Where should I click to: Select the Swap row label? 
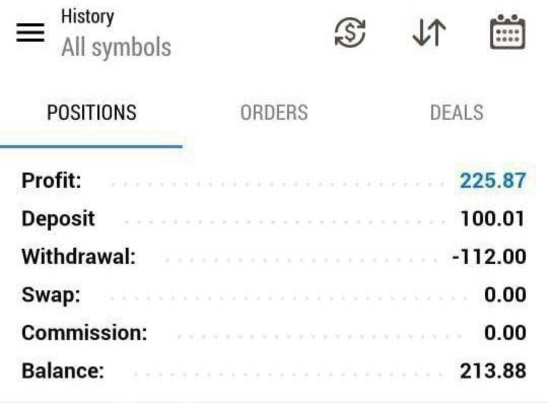[x=51, y=295]
